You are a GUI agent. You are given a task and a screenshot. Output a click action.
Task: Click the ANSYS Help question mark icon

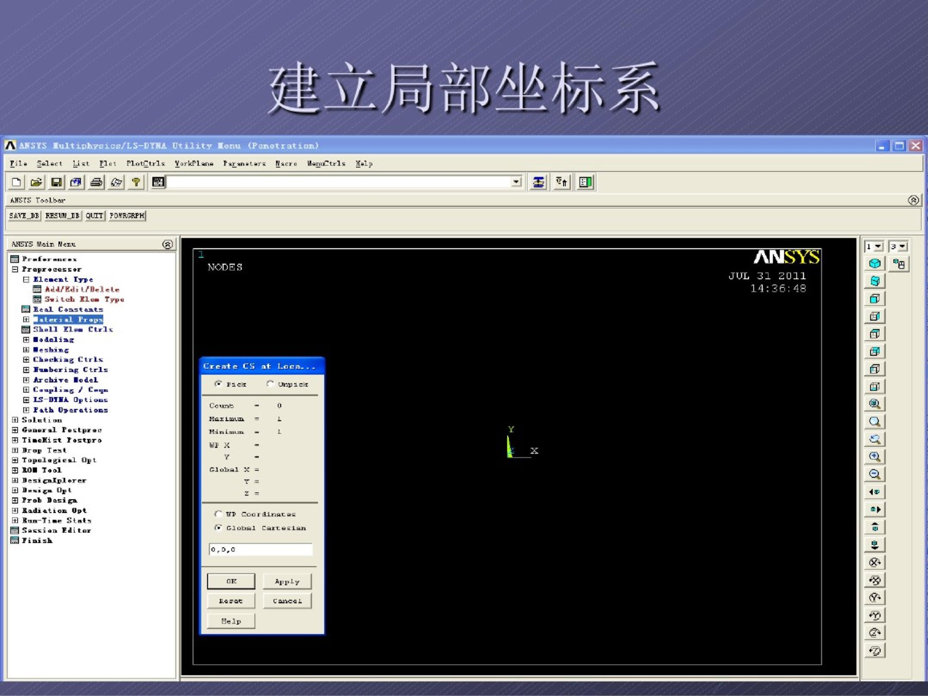click(x=136, y=183)
